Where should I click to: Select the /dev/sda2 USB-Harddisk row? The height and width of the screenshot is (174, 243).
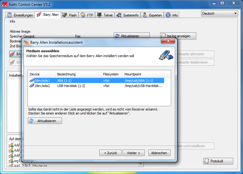coord(96,86)
